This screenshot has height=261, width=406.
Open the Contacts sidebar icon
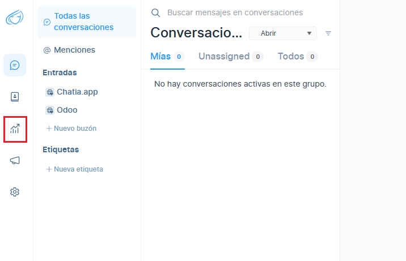coord(15,97)
